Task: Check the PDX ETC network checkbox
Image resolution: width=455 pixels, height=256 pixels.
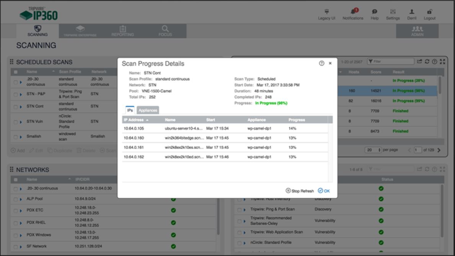Action: tap(16, 211)
